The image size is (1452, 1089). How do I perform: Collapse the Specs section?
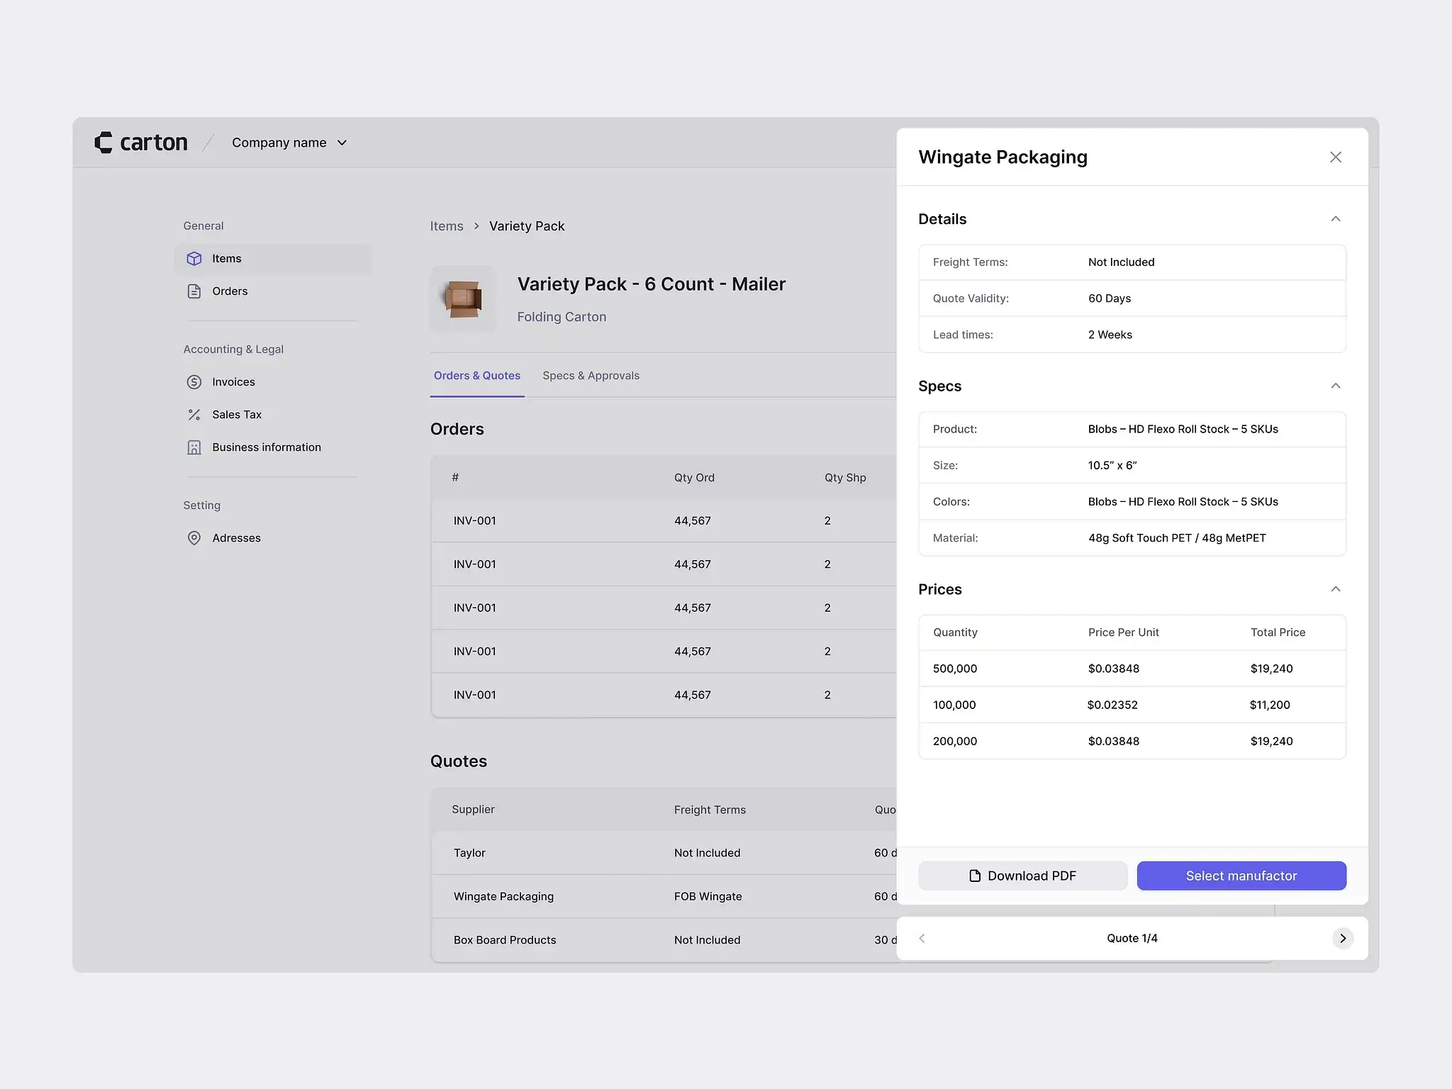coord(1335,386)
